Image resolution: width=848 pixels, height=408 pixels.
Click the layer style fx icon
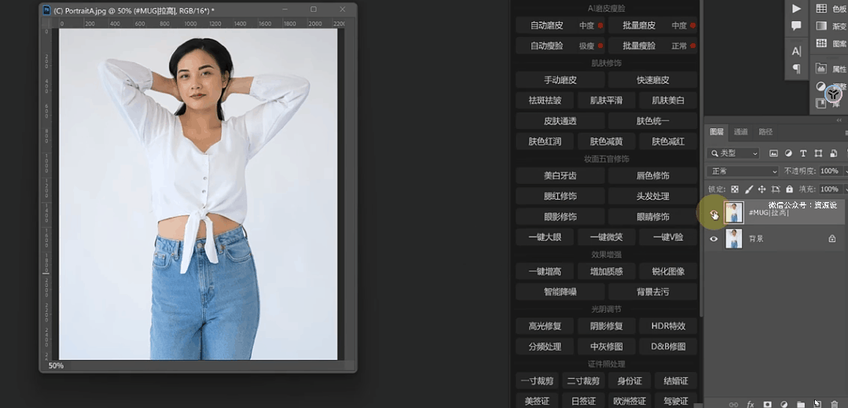(750, 404)
